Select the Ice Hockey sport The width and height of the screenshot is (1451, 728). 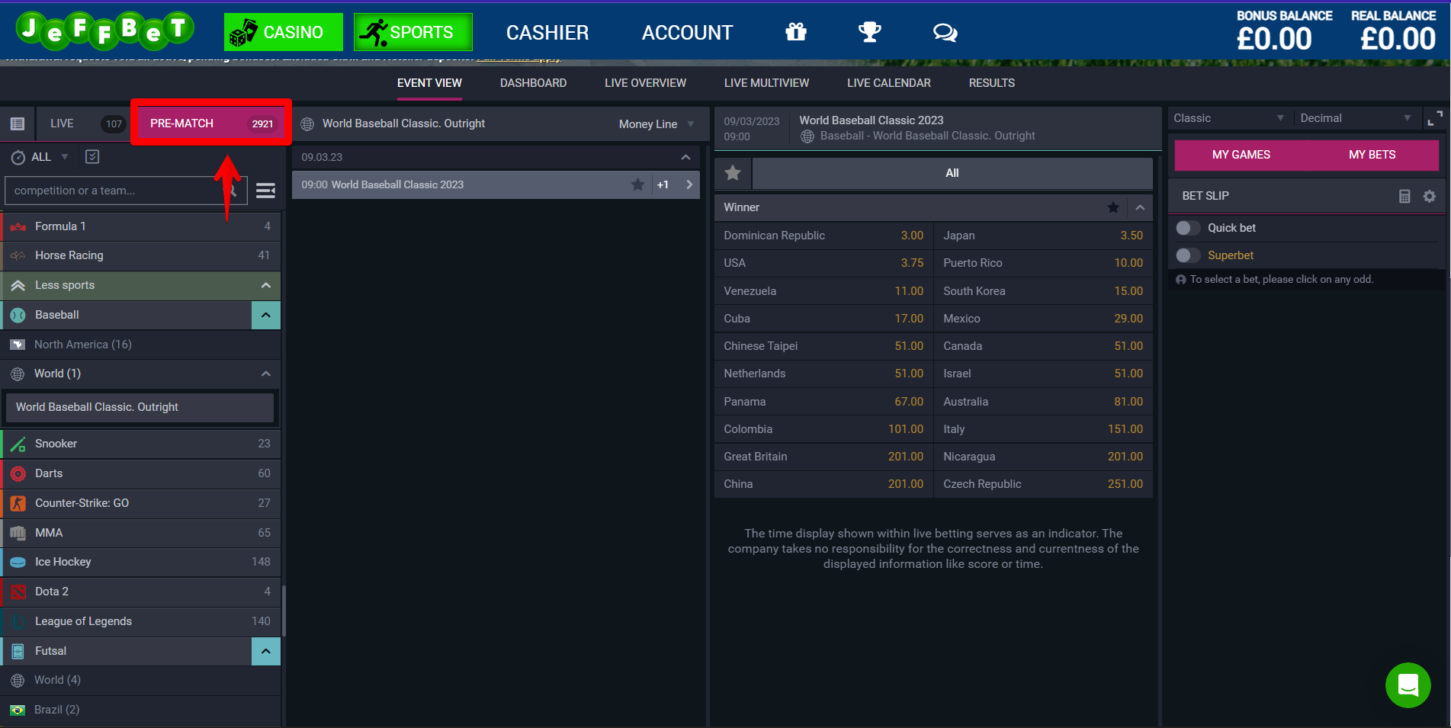(141, 562)
